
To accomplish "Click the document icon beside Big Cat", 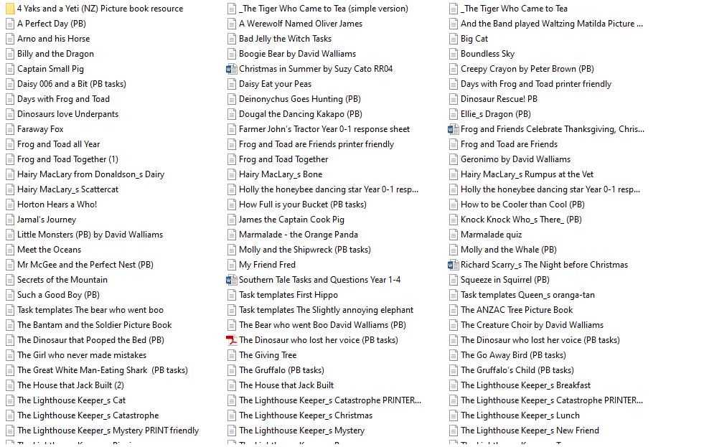I will (453, 39).
